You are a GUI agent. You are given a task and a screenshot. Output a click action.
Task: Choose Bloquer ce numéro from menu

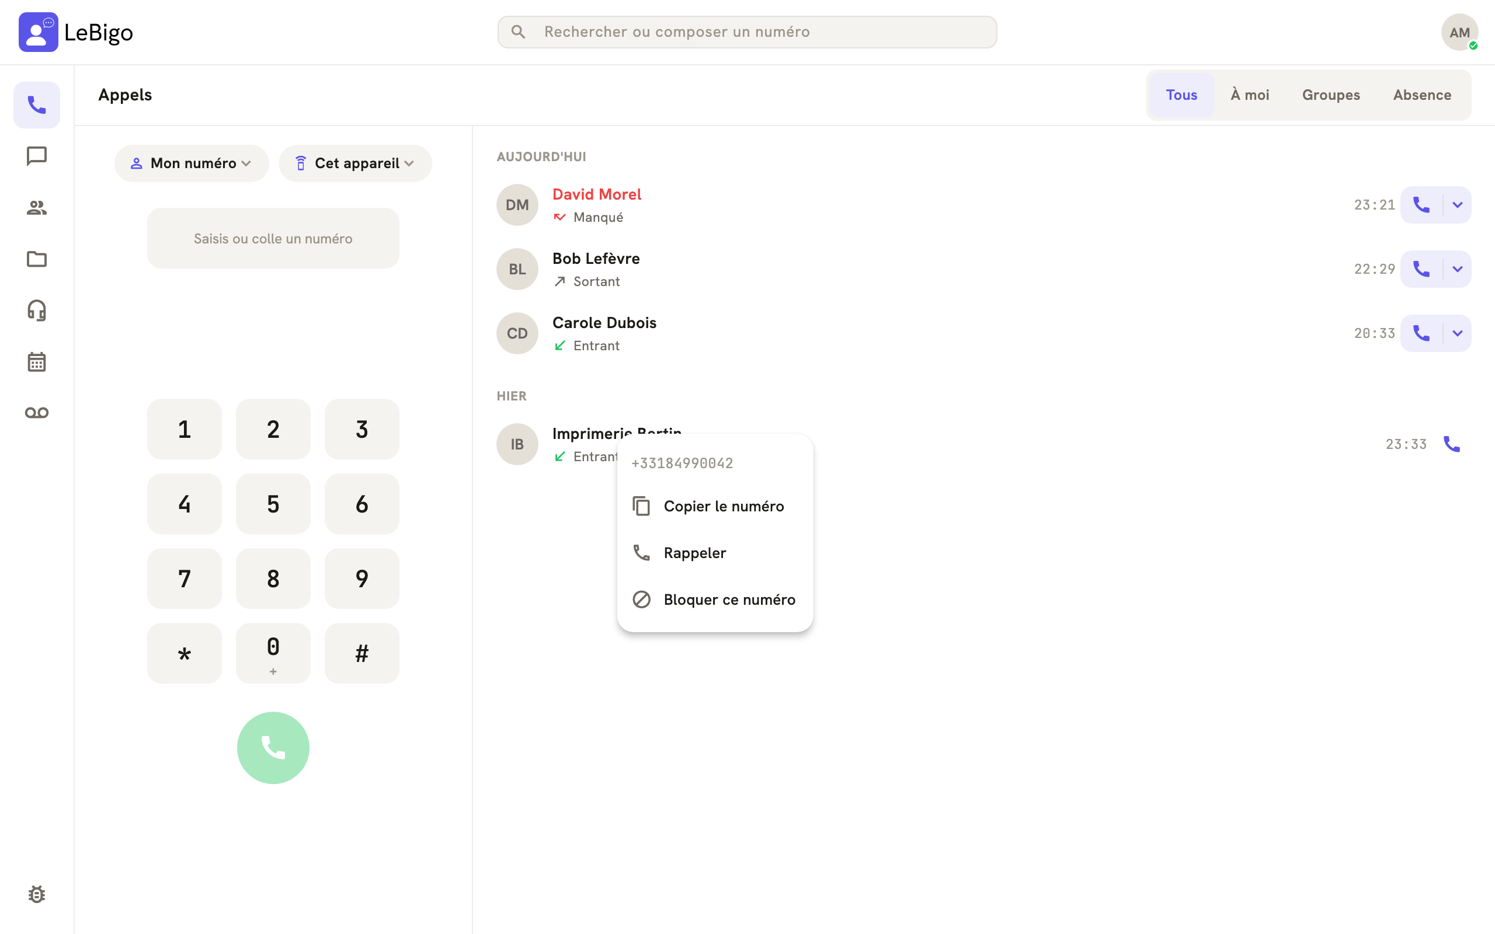[x=715, y=600]
